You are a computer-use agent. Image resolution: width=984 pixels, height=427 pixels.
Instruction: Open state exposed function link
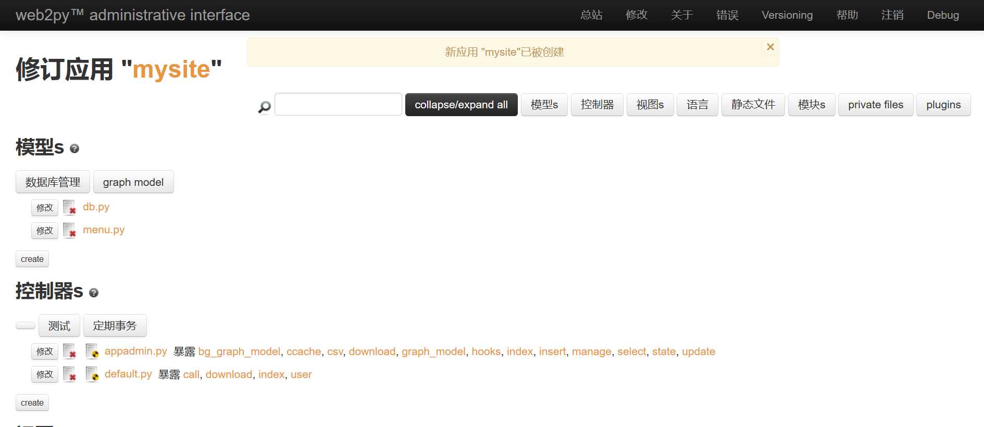(664, 351)
